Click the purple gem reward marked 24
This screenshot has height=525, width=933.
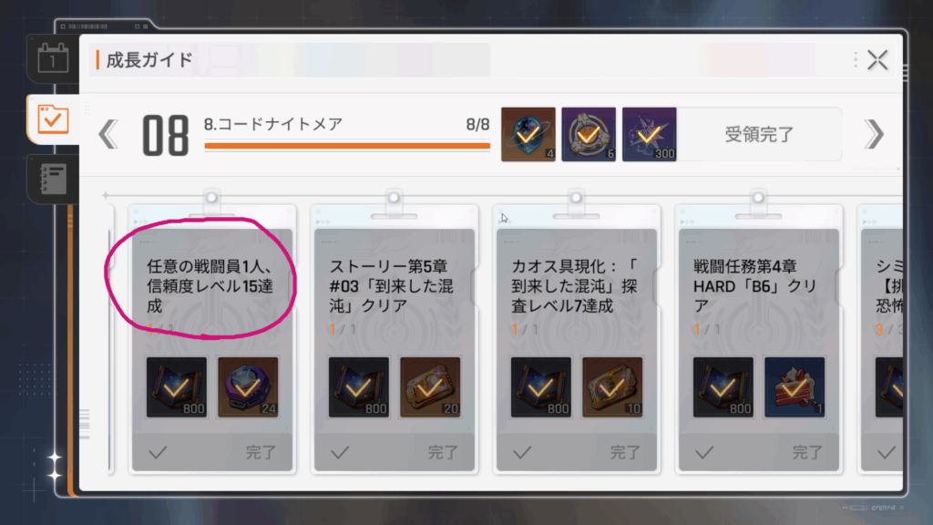point(248,386)
